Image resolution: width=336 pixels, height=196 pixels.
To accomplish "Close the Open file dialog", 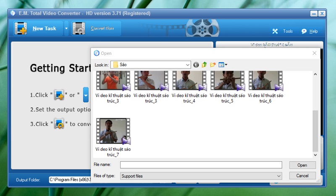I will (314, 53).
